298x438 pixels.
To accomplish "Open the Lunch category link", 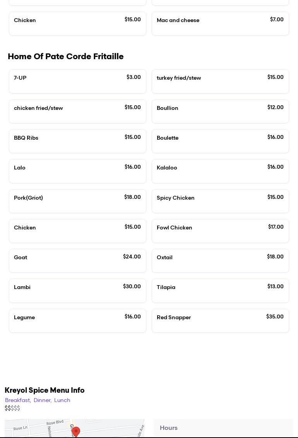I will pyautogui.click(x=62, y=400).
